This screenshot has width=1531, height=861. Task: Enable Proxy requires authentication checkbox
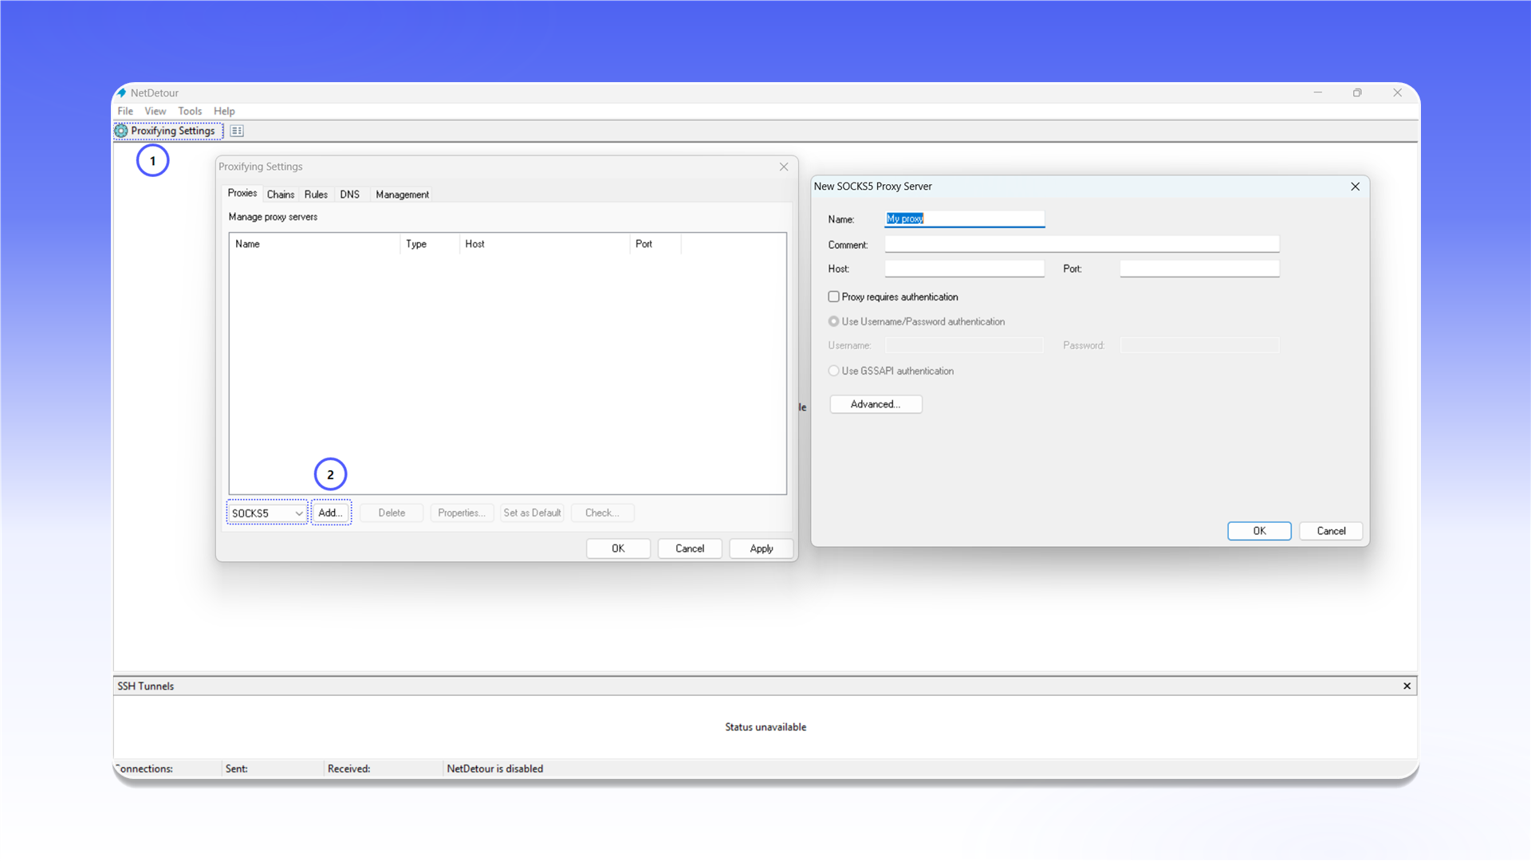(833, 297)
